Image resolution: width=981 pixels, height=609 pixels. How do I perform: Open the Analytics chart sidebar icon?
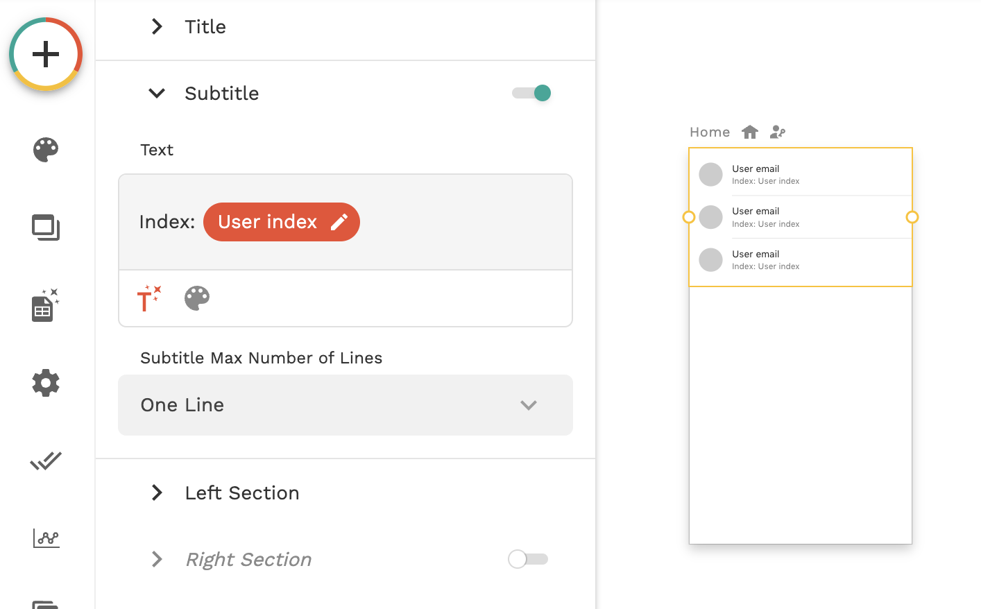(x=46, y=538)
